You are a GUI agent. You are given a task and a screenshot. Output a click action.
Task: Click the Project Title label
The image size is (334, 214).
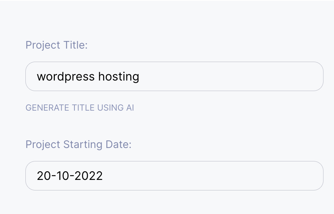pyautogui.click(x=56, y=45)
